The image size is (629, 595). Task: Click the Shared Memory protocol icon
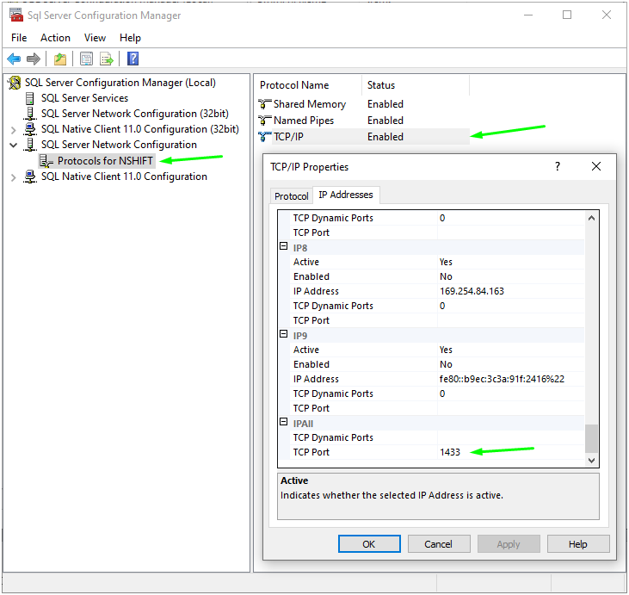pos(264,104)
